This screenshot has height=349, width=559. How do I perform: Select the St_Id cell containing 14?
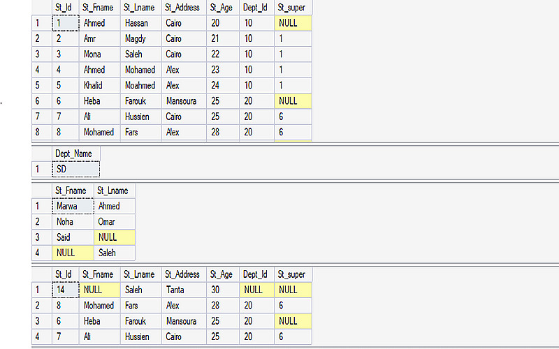tap(65, 290)
